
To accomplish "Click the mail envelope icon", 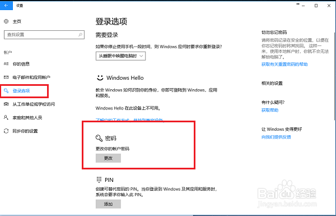I will click(6, 77).
